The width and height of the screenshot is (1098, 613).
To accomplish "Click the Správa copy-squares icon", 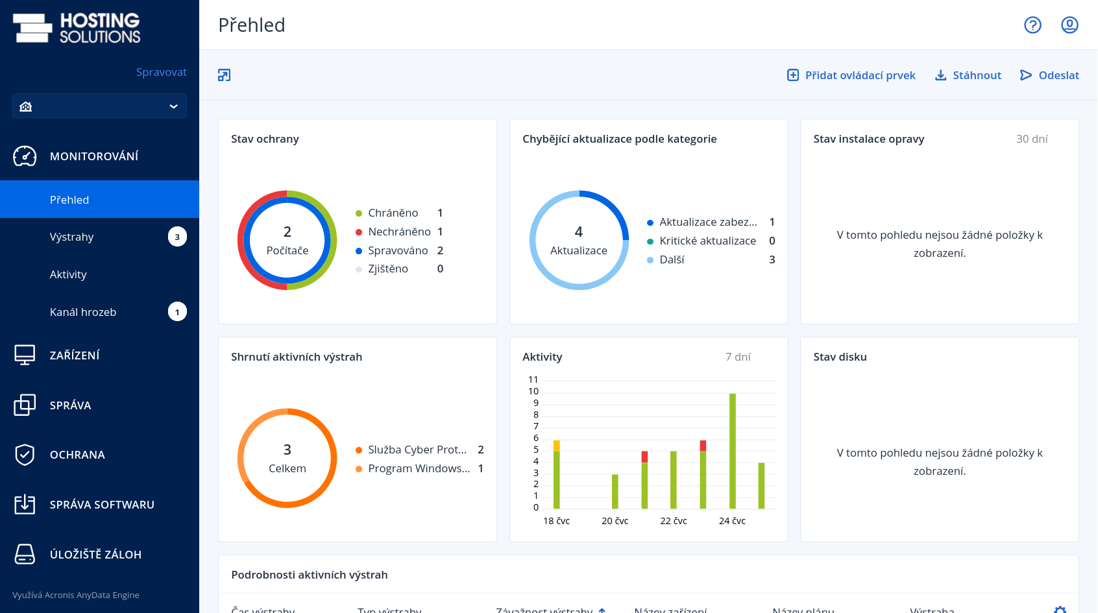I will point(25,405).
